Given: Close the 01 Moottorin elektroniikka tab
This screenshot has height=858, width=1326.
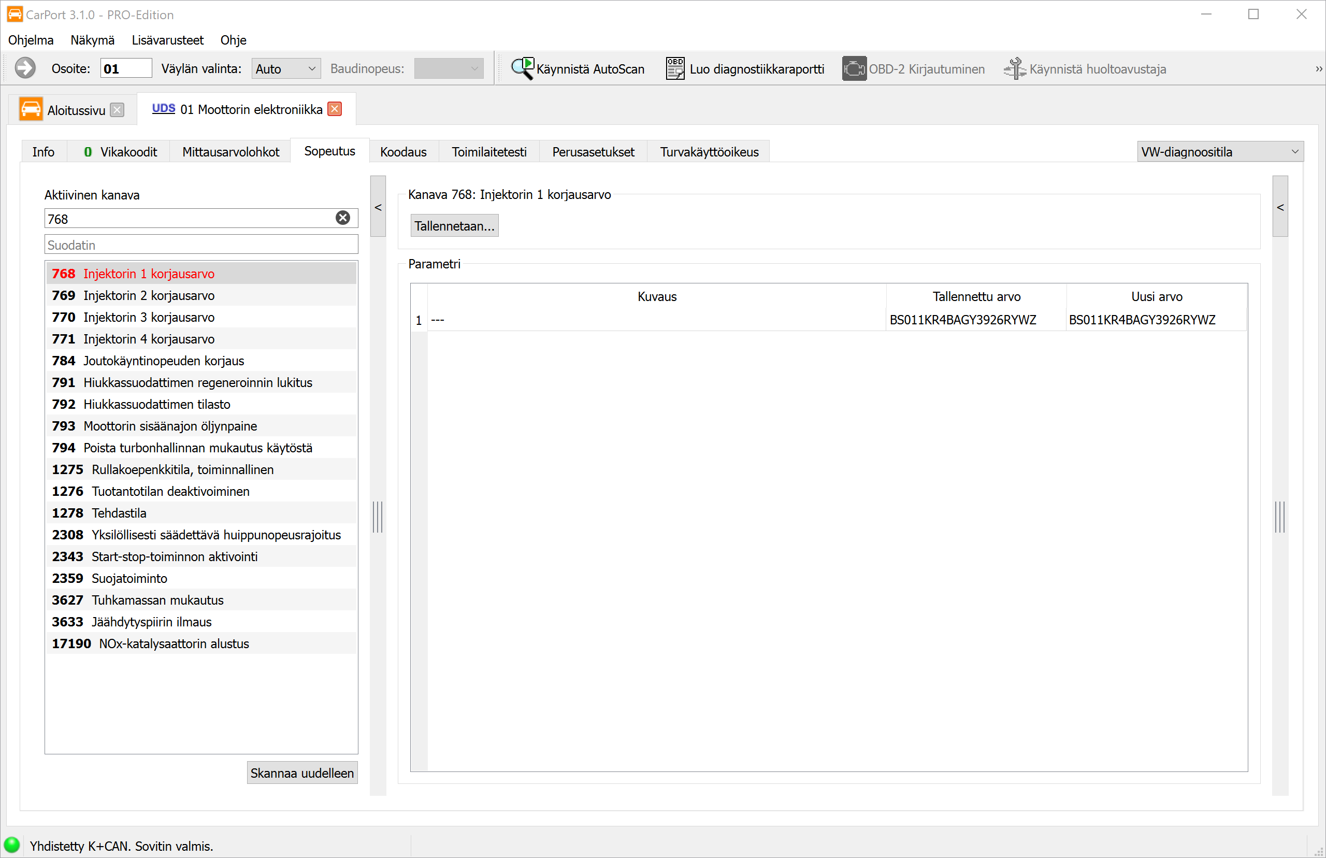Looking at the screenshot, I should (x=335, y=109).
